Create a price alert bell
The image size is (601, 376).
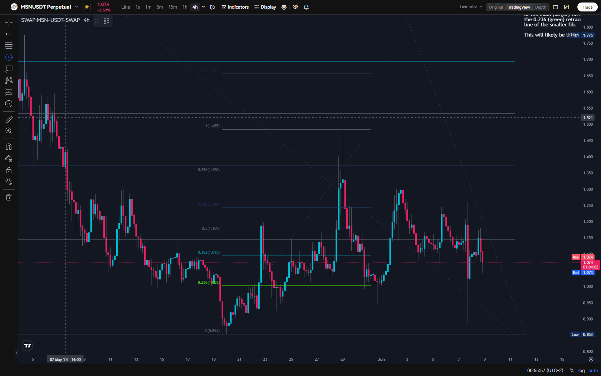(306, 7)
